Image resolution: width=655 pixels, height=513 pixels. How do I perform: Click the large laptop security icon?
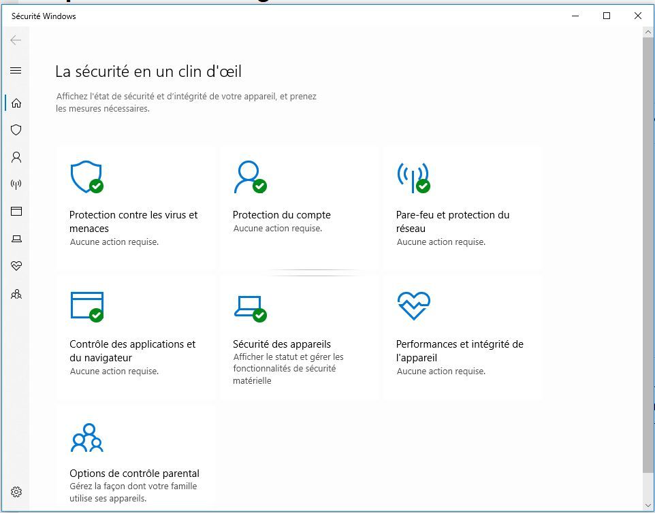[x=250, y=308]
